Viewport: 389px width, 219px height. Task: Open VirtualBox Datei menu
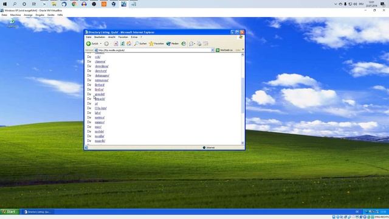pos(4,15)
